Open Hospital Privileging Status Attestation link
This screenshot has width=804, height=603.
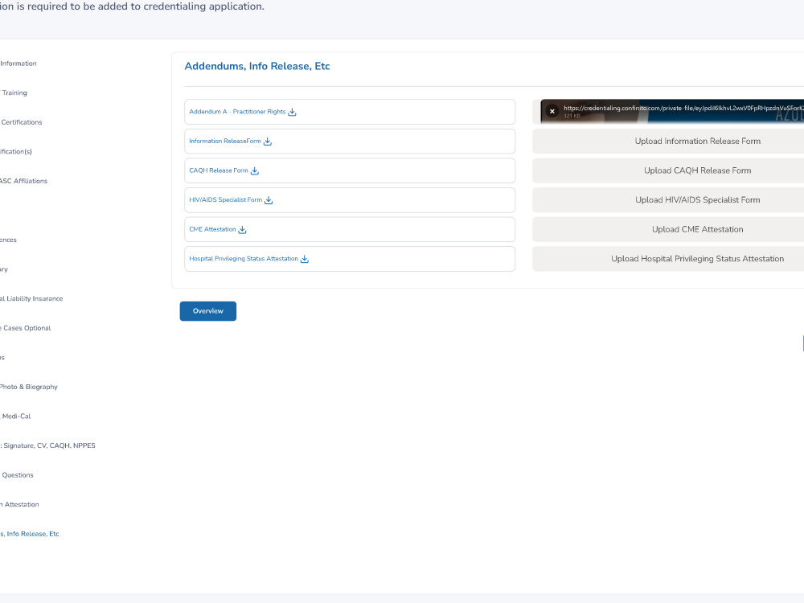point(244,258)
